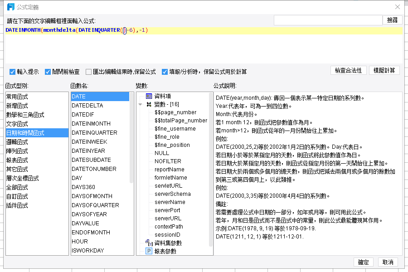Click the 資料集參數 dataset parameter icon
The height and width of the screenshot is (272, 408).
tap(149, 243)
